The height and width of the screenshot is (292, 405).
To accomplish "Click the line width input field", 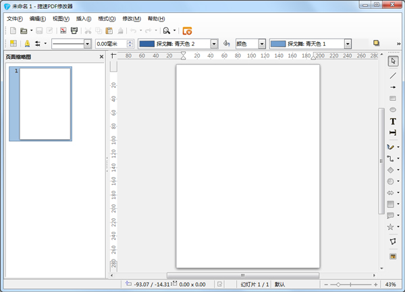I will (x=110, y=44).
